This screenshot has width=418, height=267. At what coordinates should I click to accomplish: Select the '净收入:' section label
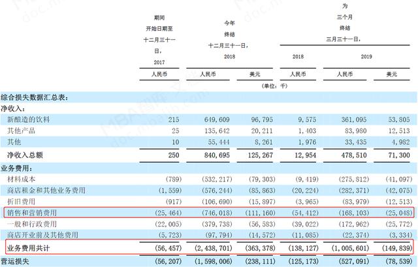pyautogui.click(x=13, y=108)
